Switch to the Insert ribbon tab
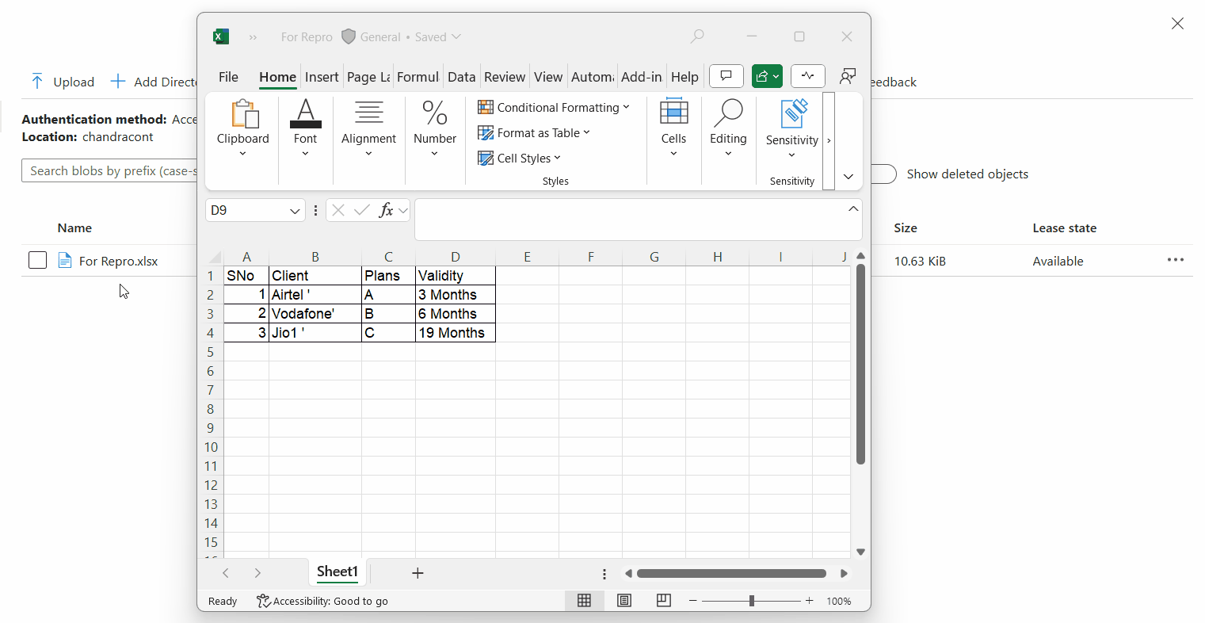The height and width of the screenshot is (623, 1205). pos(322,77)
